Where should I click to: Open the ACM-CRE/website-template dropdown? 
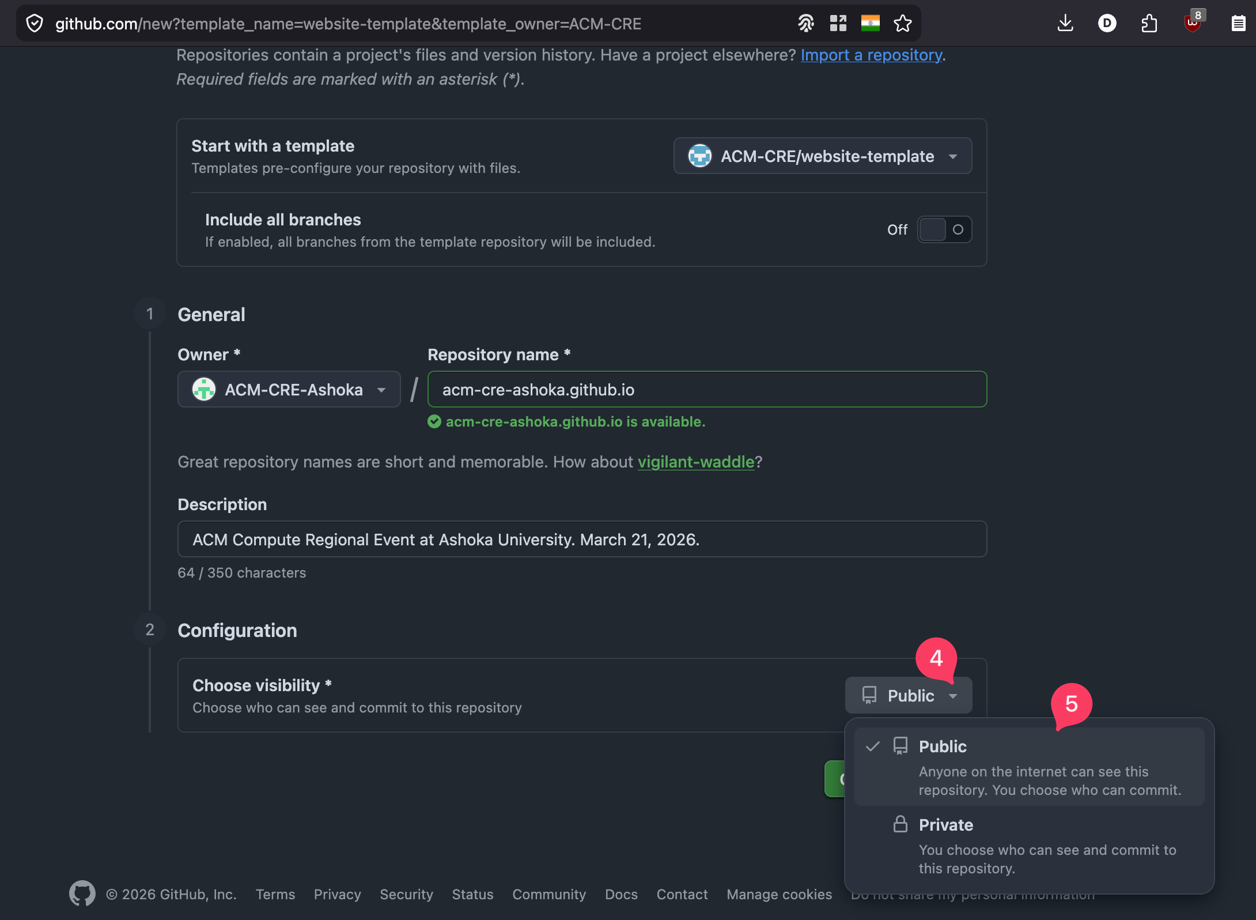click(x=823, y=156)
